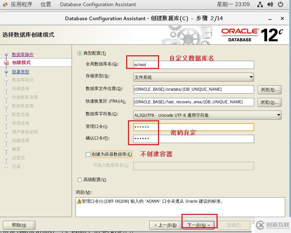The width and height of the screenshot is (291, 233).
Task: Click the 数据库标识 step text
Action: pos(23,80)
